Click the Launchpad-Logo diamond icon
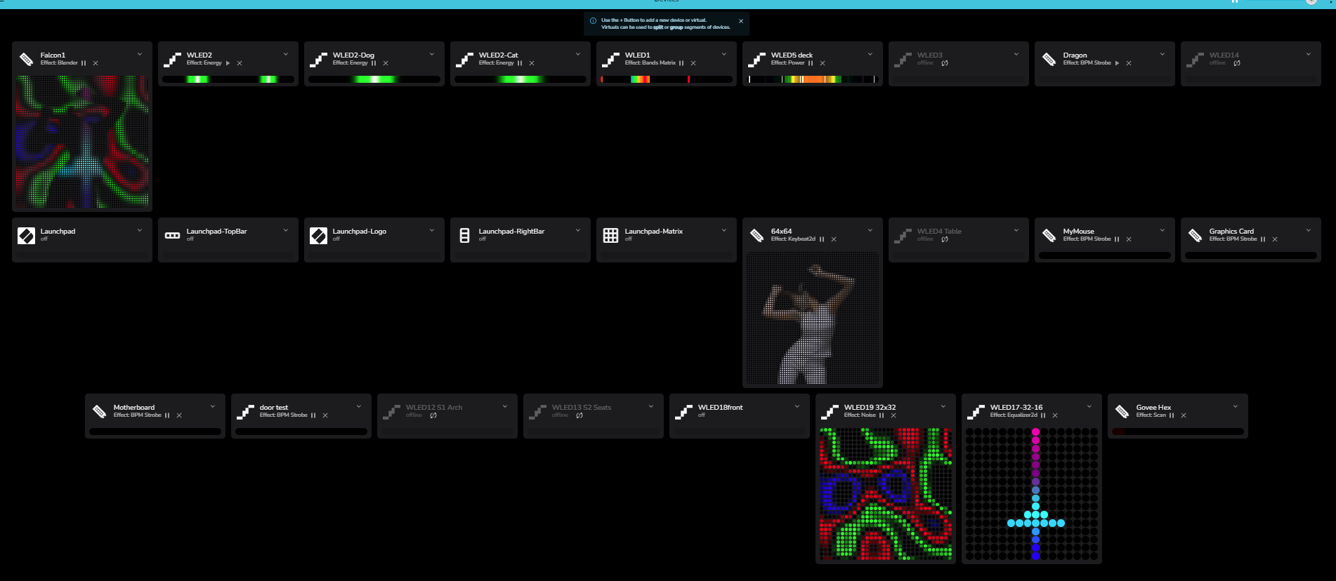1336x581 pixels. click(x=318, y=236)
